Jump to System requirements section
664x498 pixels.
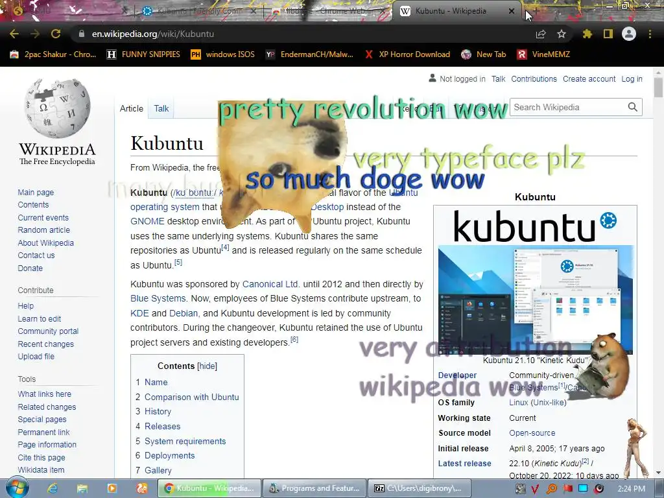point(185,441)
